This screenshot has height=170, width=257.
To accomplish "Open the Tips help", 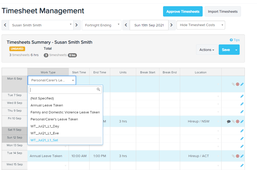I will coord(234,40).
